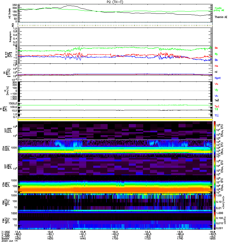Click the empty Keogram plot panel
230x245 pixels.
pos(115,36)
